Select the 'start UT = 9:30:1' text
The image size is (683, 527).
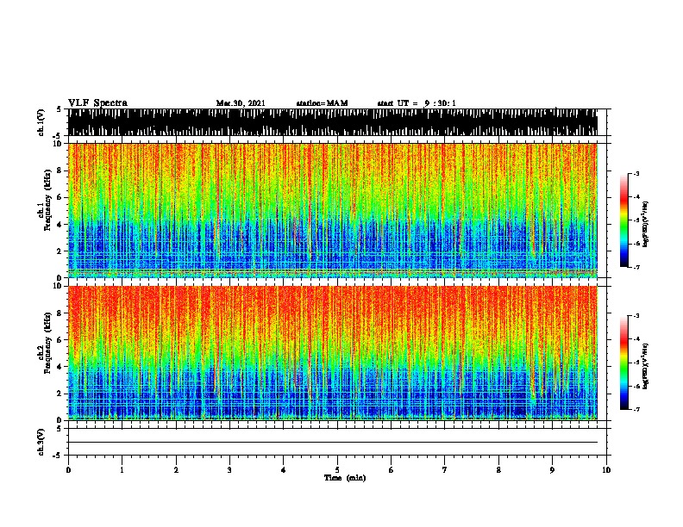coord(417,103)
